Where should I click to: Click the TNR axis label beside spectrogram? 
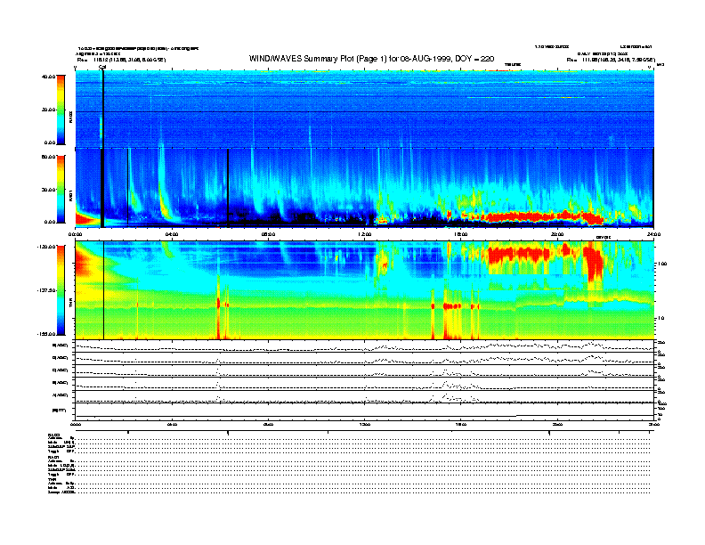coord(71,305)
